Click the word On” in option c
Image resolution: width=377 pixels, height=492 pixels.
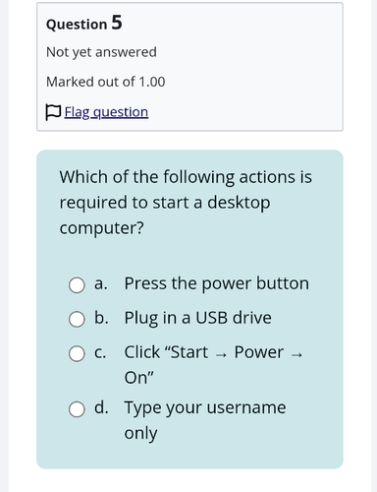click(138, 378)
